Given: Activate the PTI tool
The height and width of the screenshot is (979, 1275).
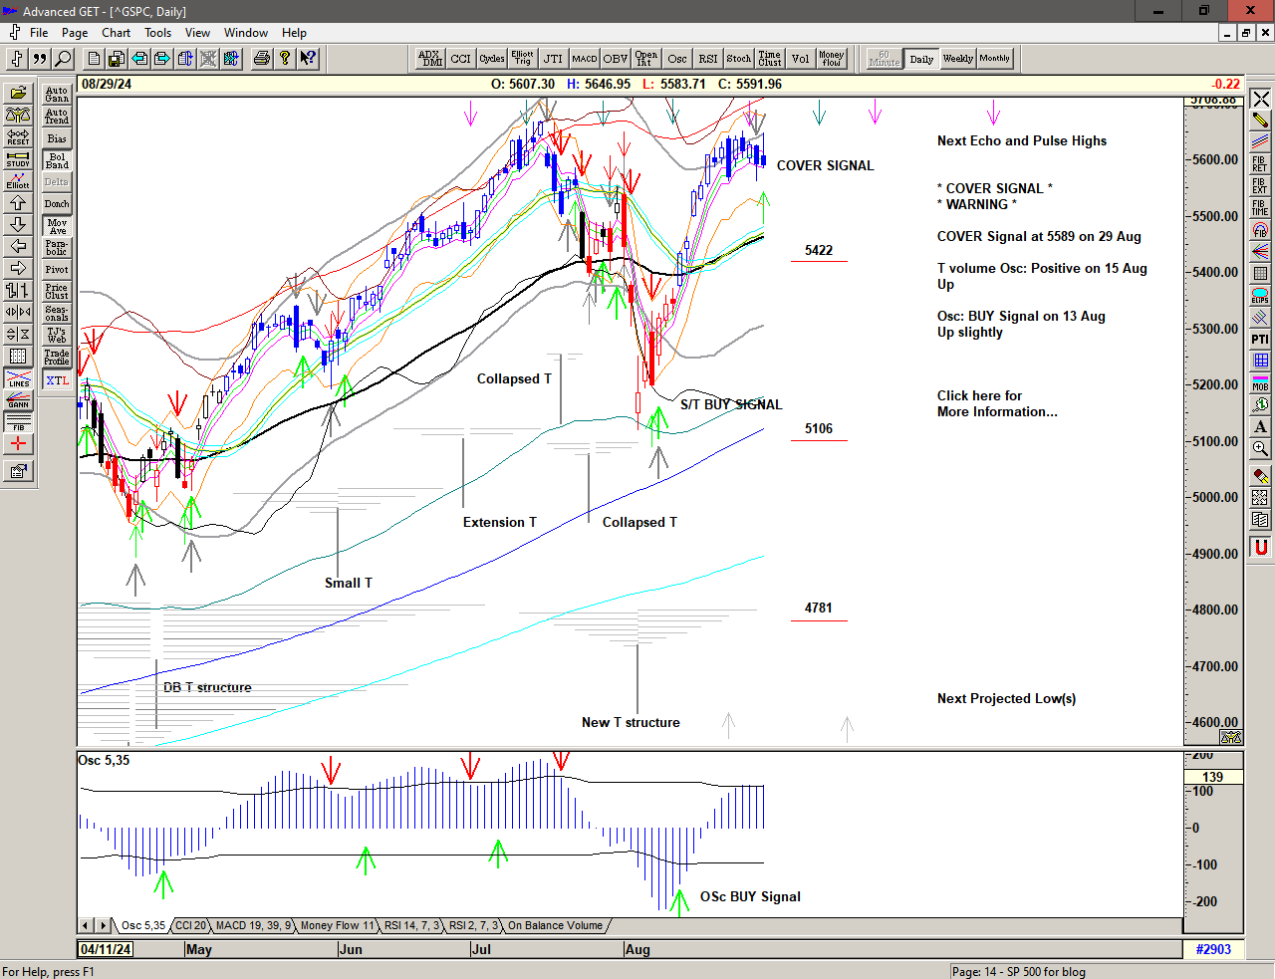Looking at the screenshot, I should (1260, 340).
